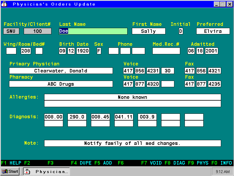
Task: Click the First Name field Sally
Action: pos(149,31)
